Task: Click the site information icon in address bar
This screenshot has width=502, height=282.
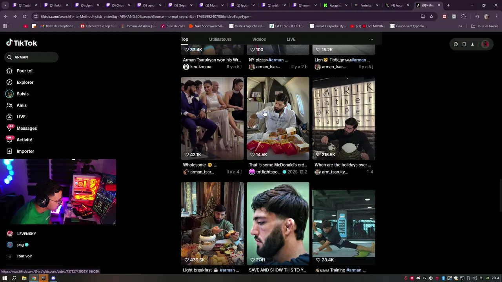Action: point(36,16)
